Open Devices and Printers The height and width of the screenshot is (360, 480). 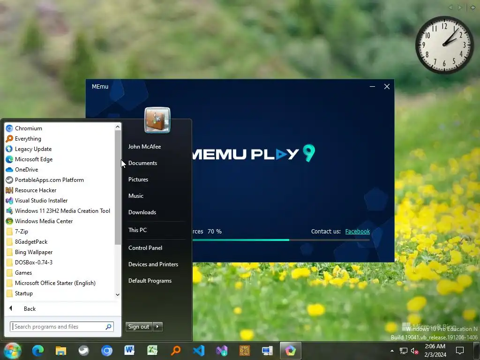pos(153,264)
